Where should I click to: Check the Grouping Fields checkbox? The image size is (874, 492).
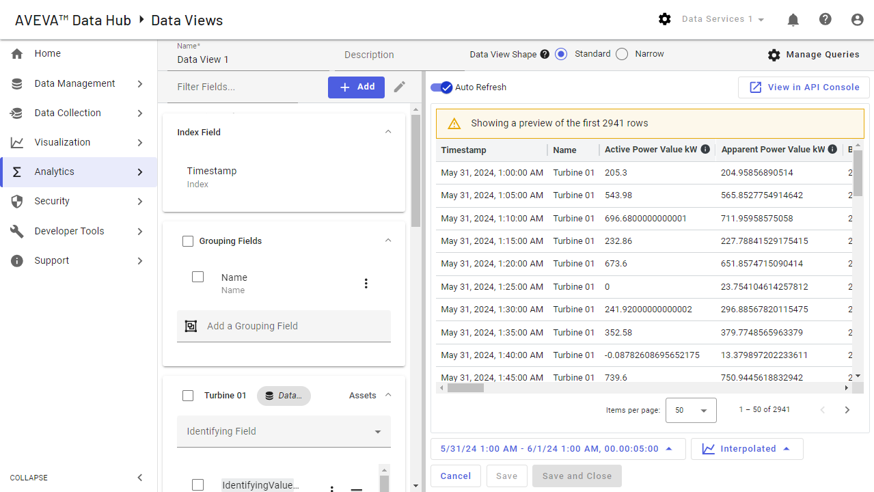[x=188, y=241]
